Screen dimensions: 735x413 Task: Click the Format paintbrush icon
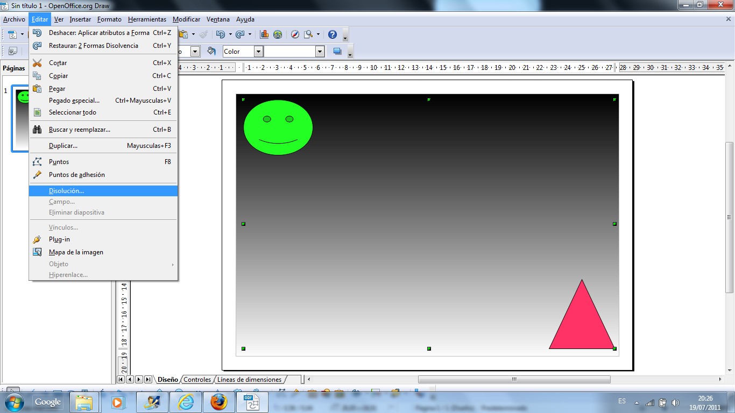pyautogui.click(x=203, y=34)
